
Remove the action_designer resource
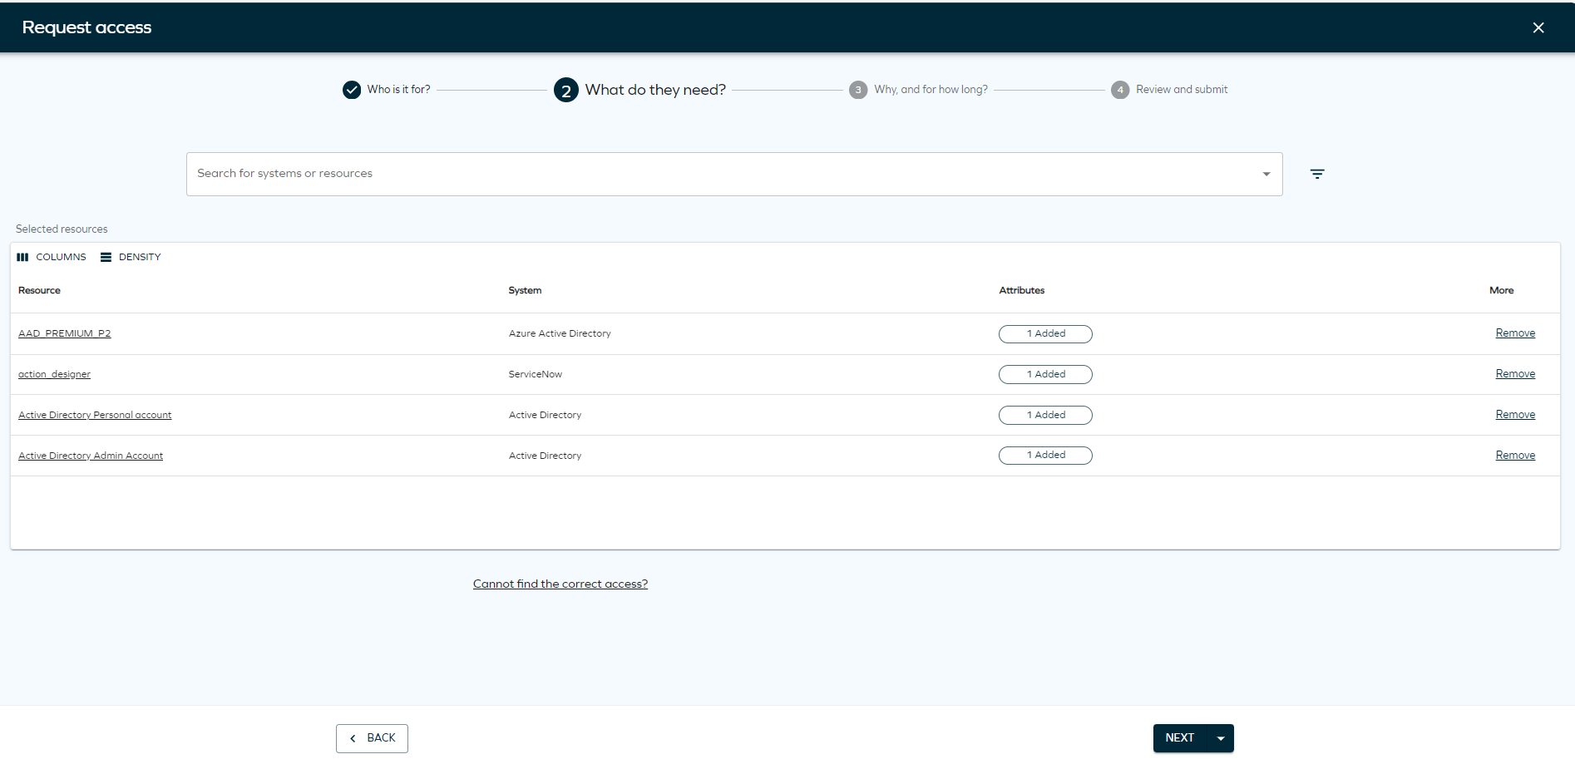pyautogui.click(x=1515, y=374)
